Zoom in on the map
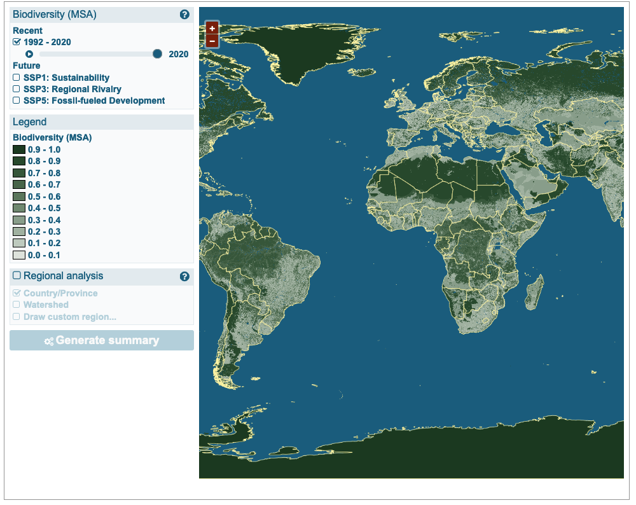This screenshot has width=636, height=505. pos(212,29)
